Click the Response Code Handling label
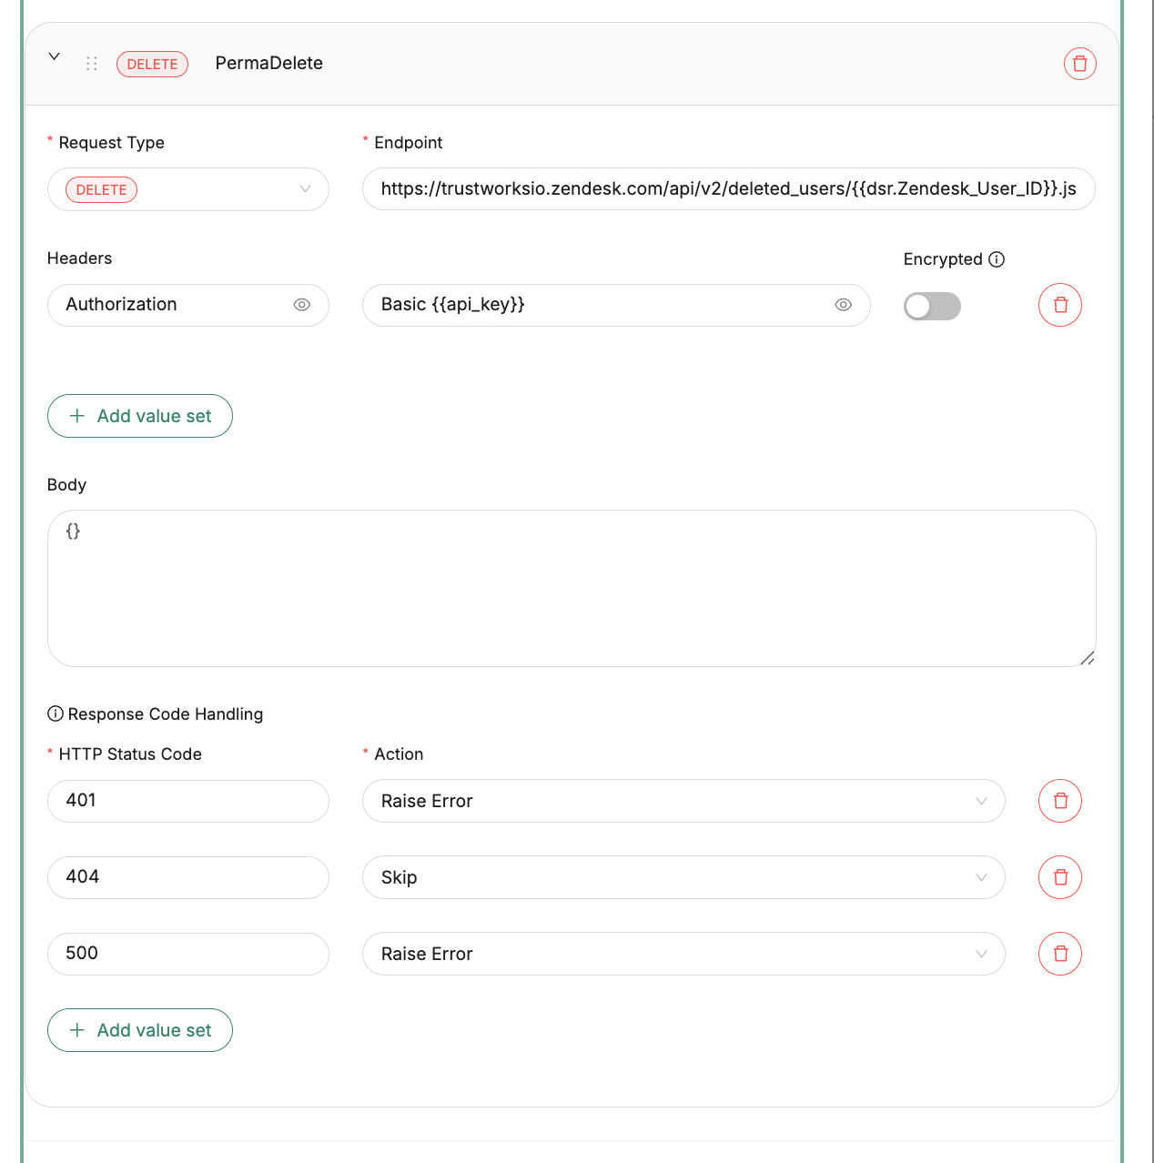Image resolution: width=1154 pixels, height=1163 pixels. [x=166, y=714]
